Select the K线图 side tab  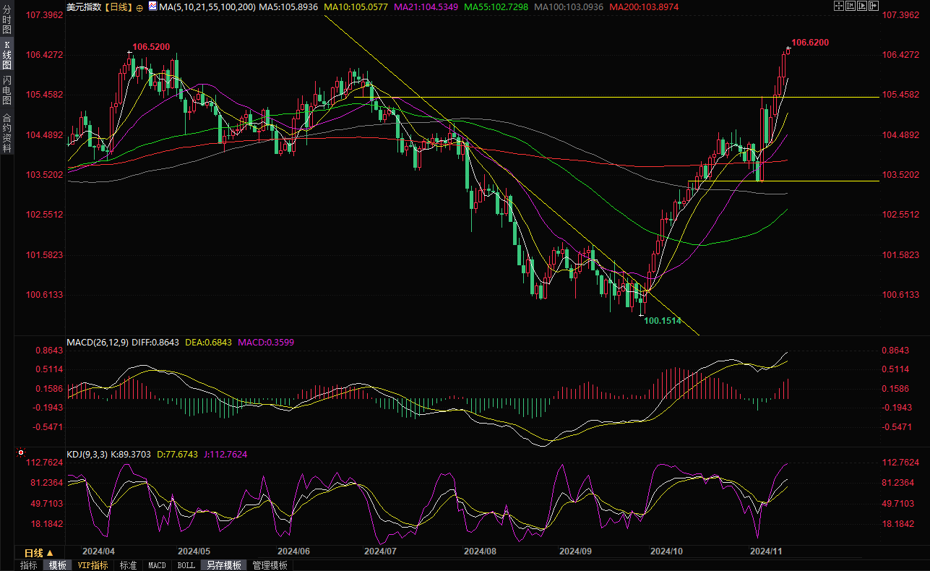(7, 55)
